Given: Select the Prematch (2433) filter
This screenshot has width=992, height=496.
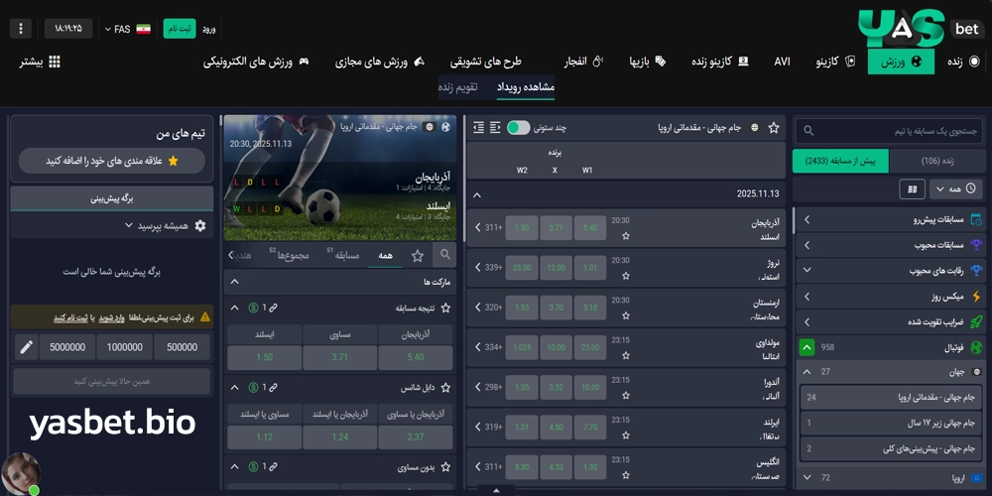Looking at the screenshot, I should (841, 161).
